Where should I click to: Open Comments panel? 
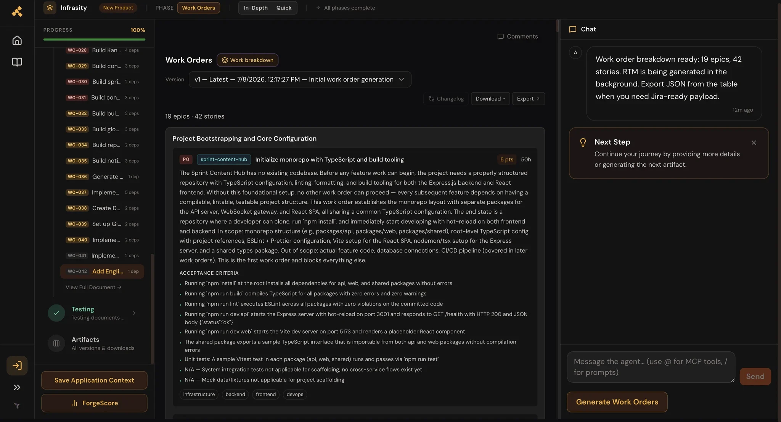[x=517, y=37]
